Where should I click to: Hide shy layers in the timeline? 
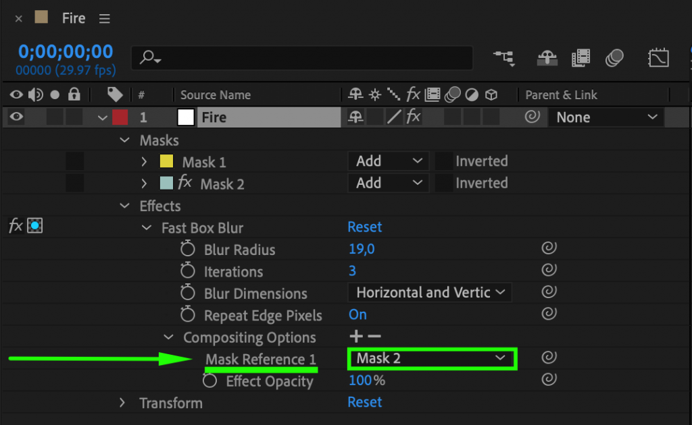coord(547,58)
